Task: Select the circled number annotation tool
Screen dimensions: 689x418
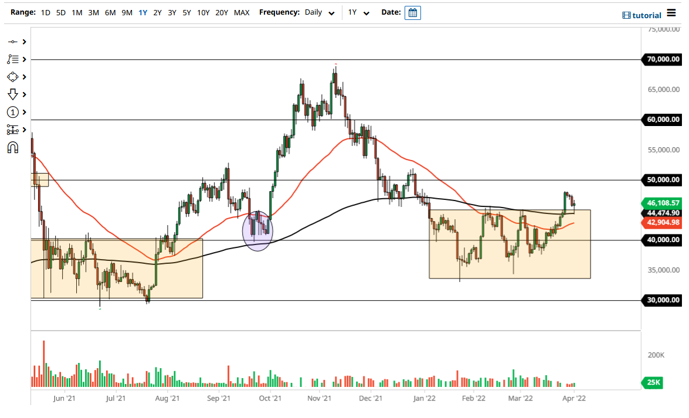Action: pos(13,112)
